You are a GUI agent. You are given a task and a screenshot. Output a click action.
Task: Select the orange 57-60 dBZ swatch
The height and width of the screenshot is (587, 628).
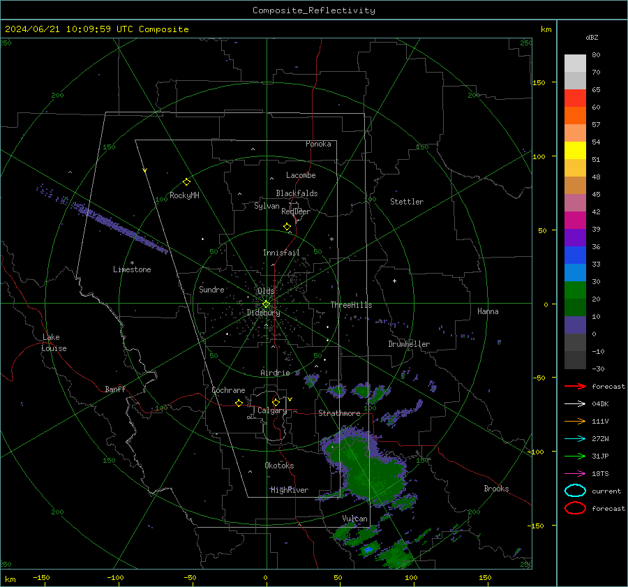pos(575,116)
